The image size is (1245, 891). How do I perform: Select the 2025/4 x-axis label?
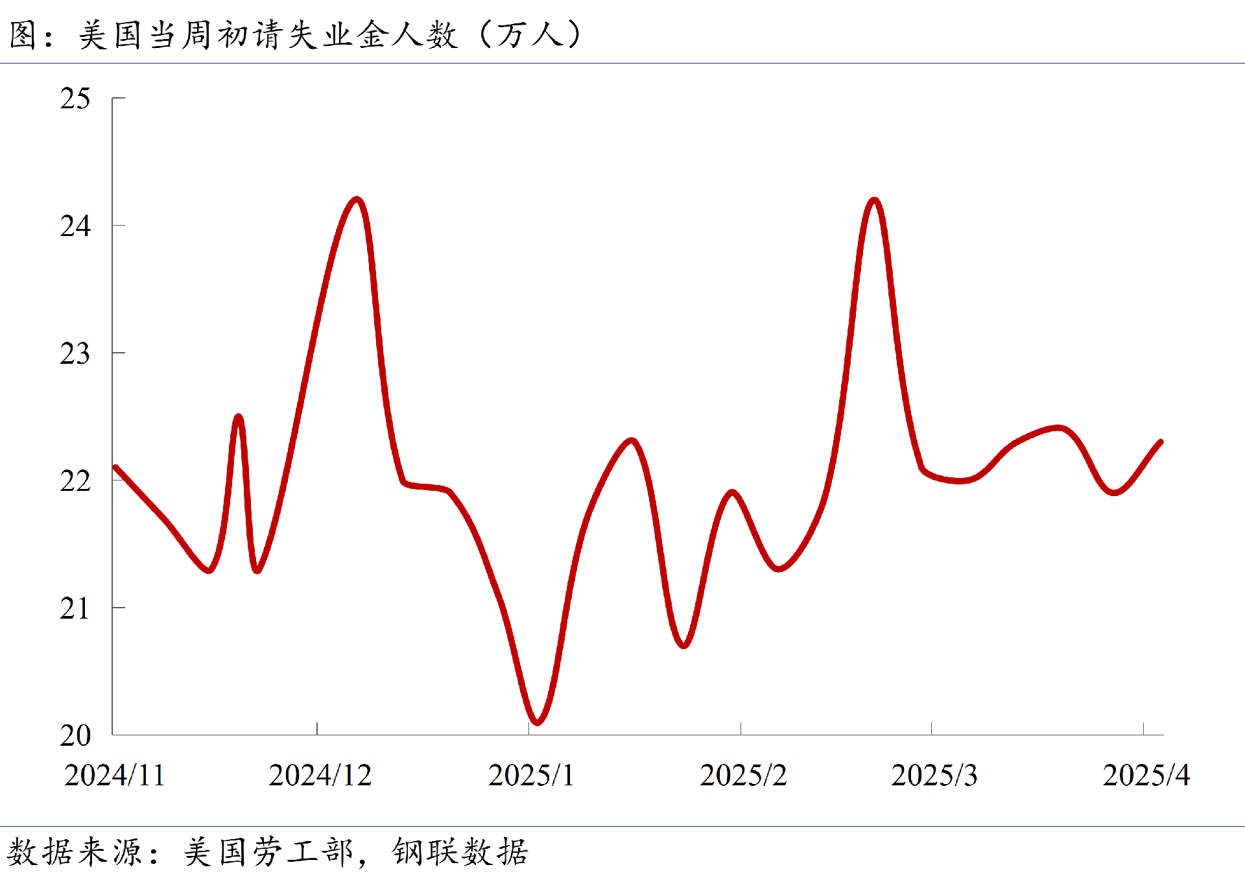1146,776
